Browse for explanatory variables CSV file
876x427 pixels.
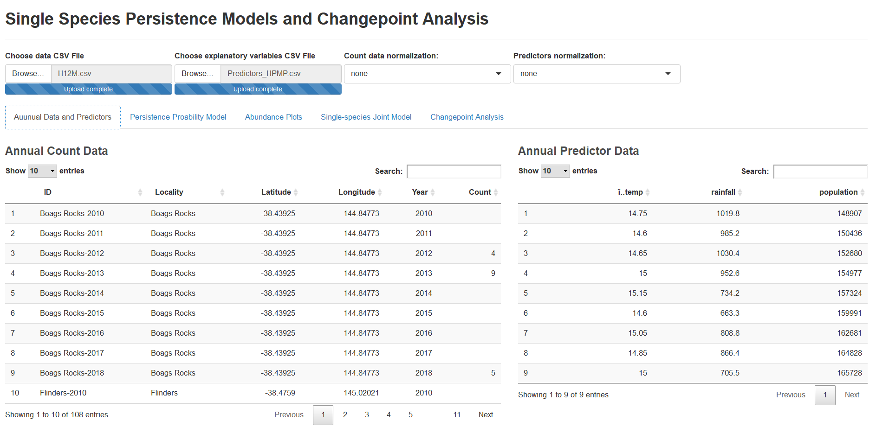click(198, 74)
